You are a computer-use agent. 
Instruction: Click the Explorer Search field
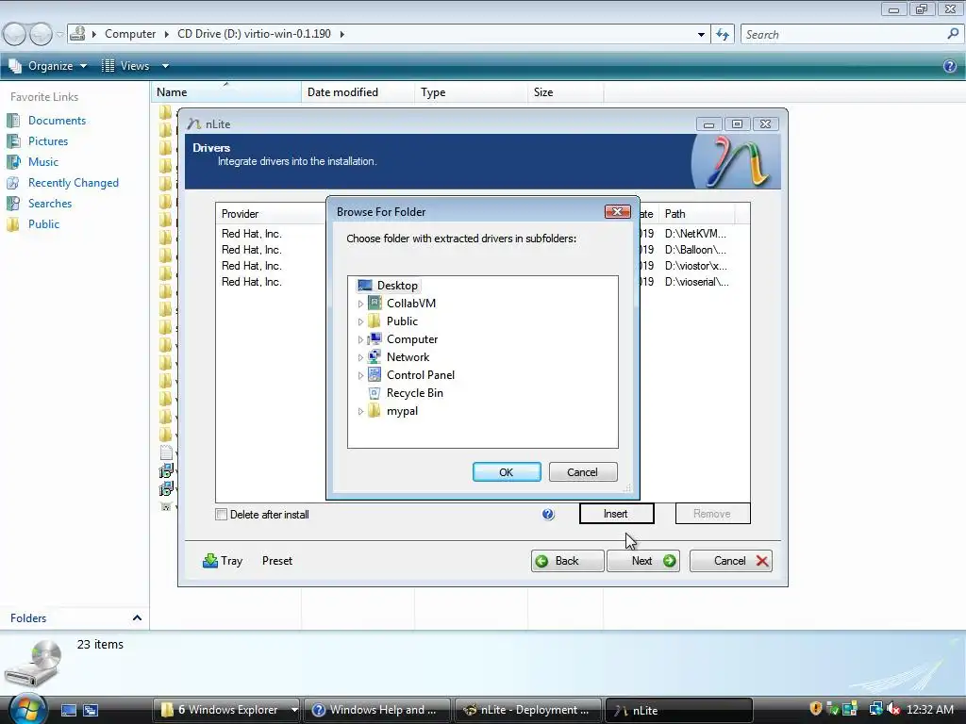pyautogui.click(x=844, y=35)
